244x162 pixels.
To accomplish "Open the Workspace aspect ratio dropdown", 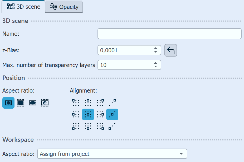I will coord(112,154).
